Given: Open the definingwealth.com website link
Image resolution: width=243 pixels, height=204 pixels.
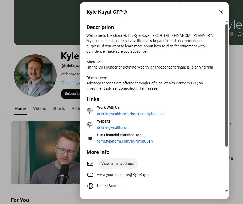Looking at the screenshot, I should tap(113, 128).
